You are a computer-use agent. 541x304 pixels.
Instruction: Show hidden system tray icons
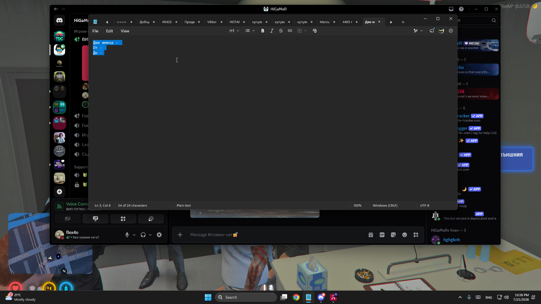tap(460, 297)
